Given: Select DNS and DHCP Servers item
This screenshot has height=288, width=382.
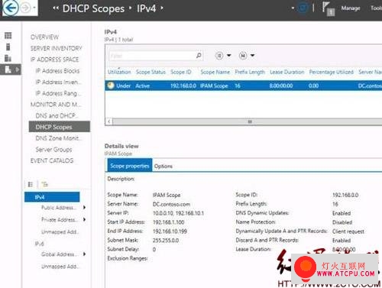Looking at the screenshot, I should [x=57, y=115].
